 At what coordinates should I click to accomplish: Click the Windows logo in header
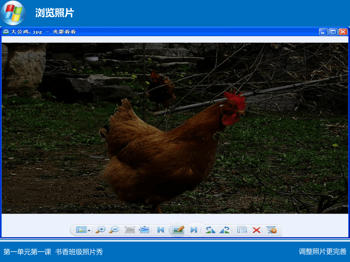pos(13,13)
